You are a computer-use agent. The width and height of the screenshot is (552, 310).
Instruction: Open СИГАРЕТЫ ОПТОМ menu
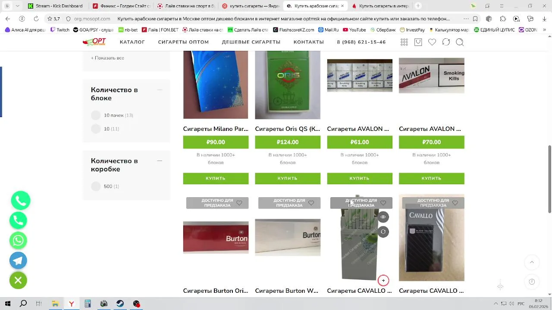183,42
